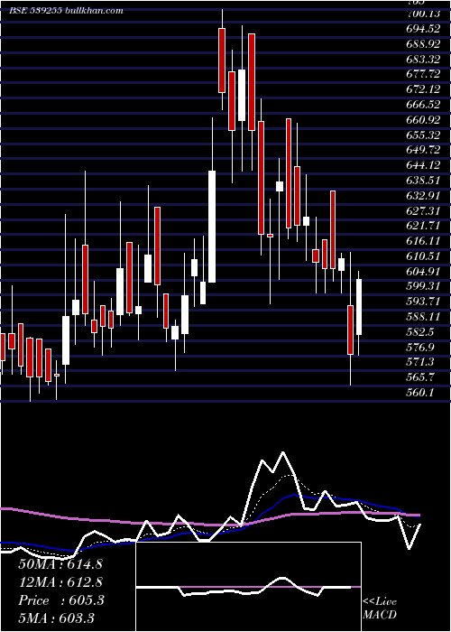Click the 571.3 price axis label
Viewport: 451px width, 632px height.
(x=421, y=362)
